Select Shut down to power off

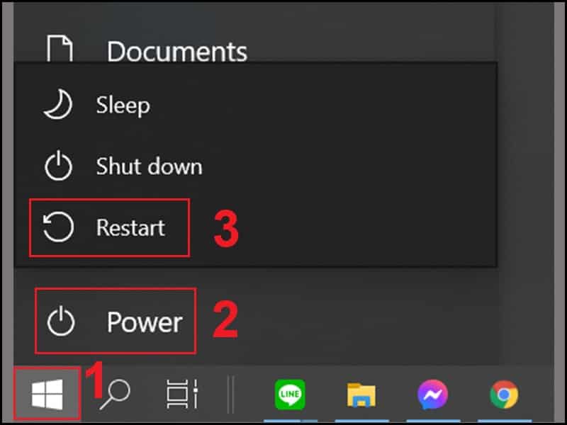(x=149, y=166)
